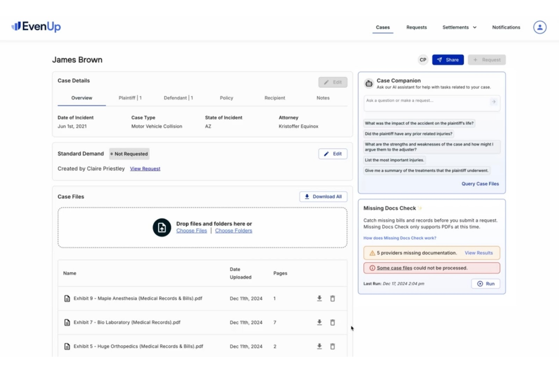Click the Motor Vehicle Collision case type

tap(157, 126)
